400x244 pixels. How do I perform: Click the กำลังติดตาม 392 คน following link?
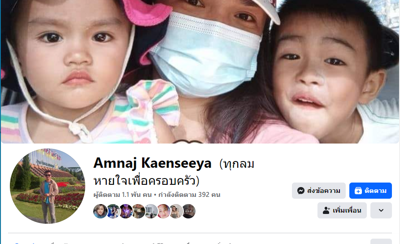[x=189, y=195]
